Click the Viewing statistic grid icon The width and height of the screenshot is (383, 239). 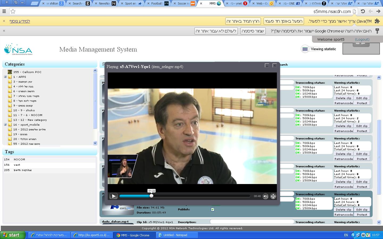[x=305, y=49]
